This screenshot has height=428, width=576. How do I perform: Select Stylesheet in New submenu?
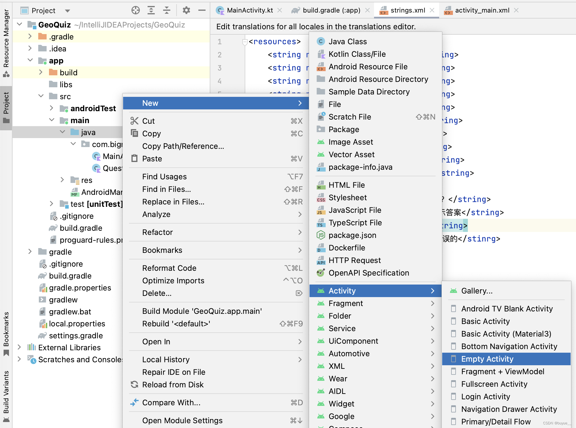click(376, 198)
